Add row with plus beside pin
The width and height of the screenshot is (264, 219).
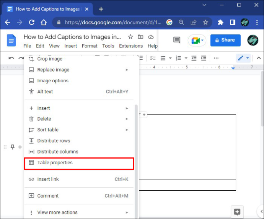[x=20, y=147]
